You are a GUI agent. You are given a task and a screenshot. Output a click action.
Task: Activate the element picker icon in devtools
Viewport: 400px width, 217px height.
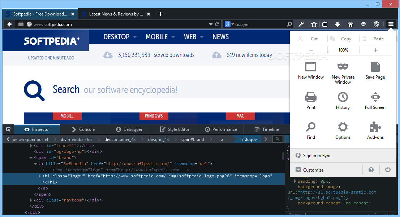[8, 129]
